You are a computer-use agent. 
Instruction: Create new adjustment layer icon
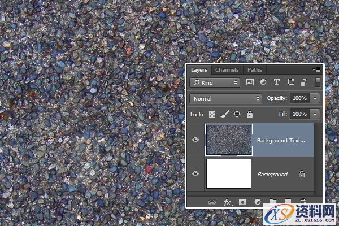[258, 202]
